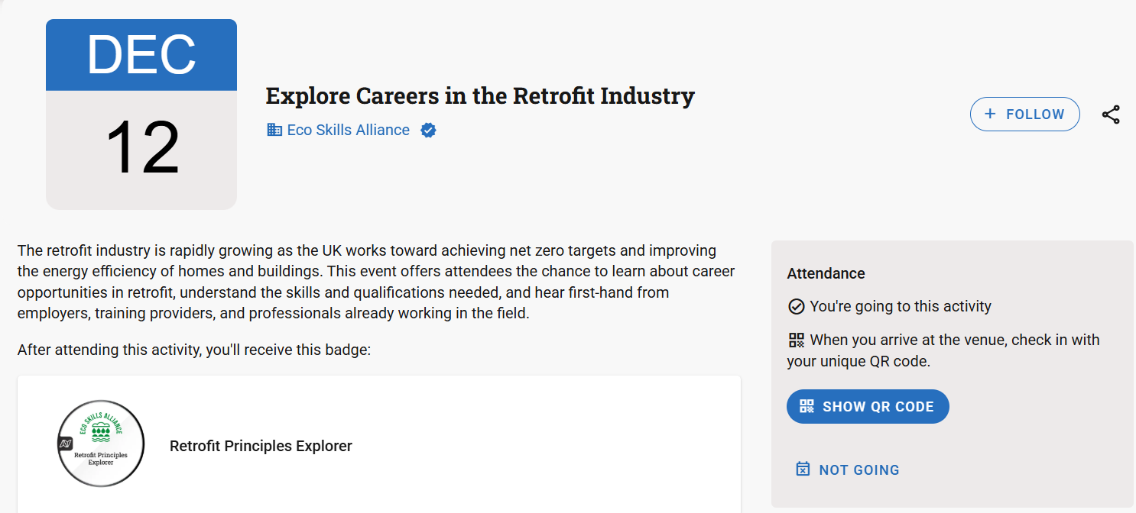Screen dimensions: 1136x513
Task: Click the Retrofit Principles Explorer badge title
Action: tap(261, 446)
